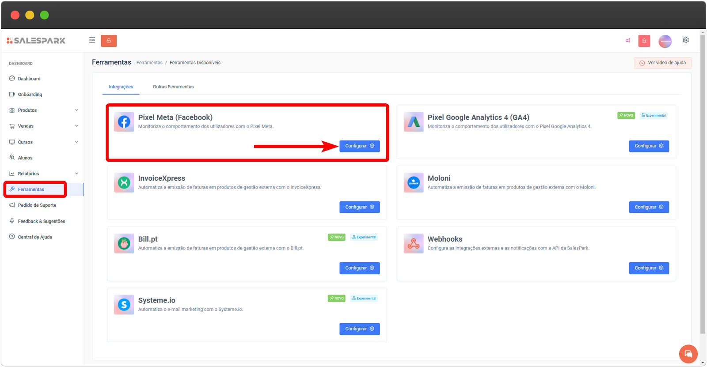
Task: Click the red bug report icon
Action: (644, 41)
